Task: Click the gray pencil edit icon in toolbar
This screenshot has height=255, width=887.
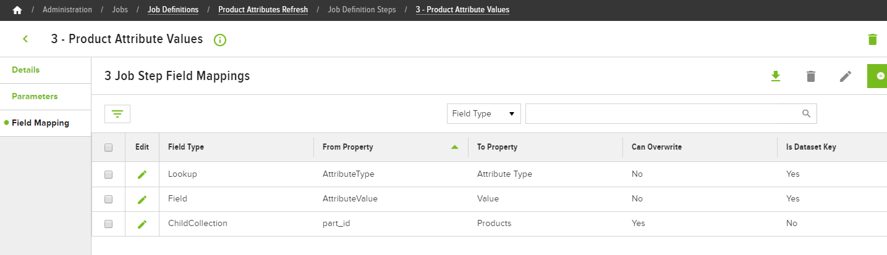Action: coord(846,76)
